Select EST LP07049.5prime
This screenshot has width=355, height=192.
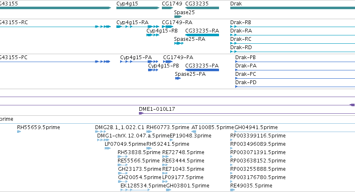(x=108, y=148)
